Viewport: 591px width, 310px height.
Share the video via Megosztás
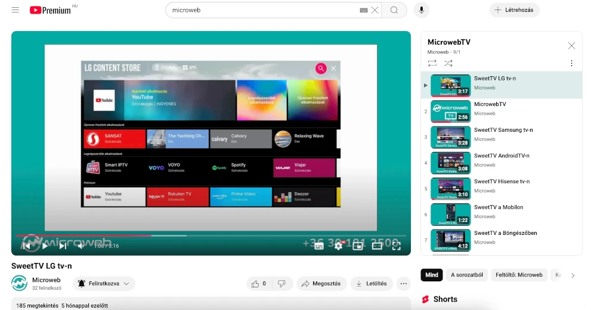click(x=321, y=284)
